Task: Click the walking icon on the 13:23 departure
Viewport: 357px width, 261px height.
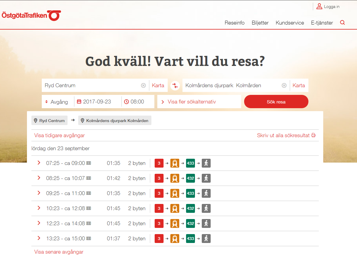Action: [206, 239]
